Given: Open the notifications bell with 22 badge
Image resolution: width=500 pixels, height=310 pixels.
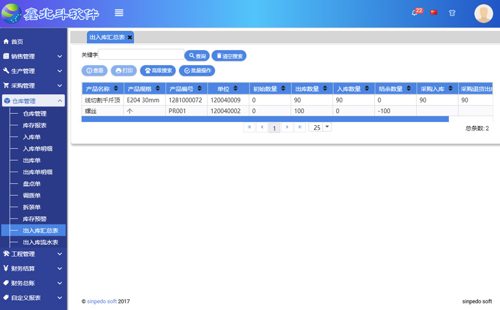Looking at the screenshot, I should pyautogui.click(x=415, y=13).
